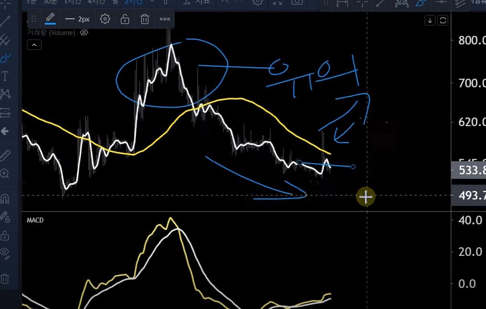Click the left arrow icon in sidebar
This screenshot has width=486, height=309.
pyautogui.click(x=5, y=131)
